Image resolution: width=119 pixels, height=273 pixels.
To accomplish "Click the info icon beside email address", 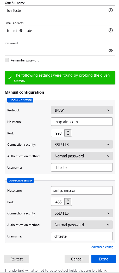I will [110, 31].
